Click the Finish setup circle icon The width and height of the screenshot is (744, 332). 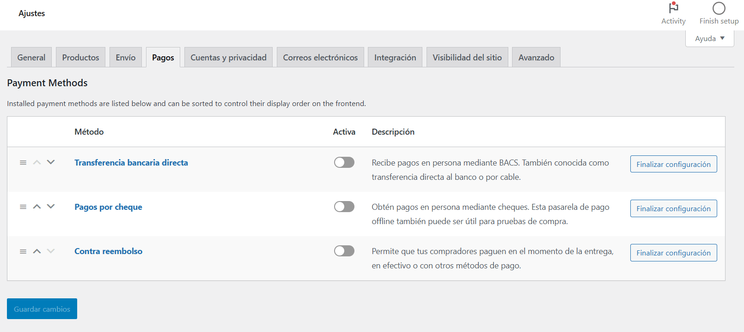pos(719,8)
